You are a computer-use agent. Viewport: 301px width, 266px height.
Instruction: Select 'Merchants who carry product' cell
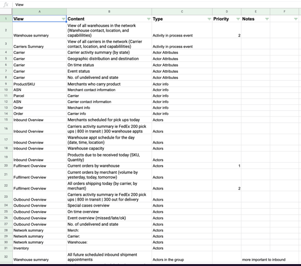[109, 84]
